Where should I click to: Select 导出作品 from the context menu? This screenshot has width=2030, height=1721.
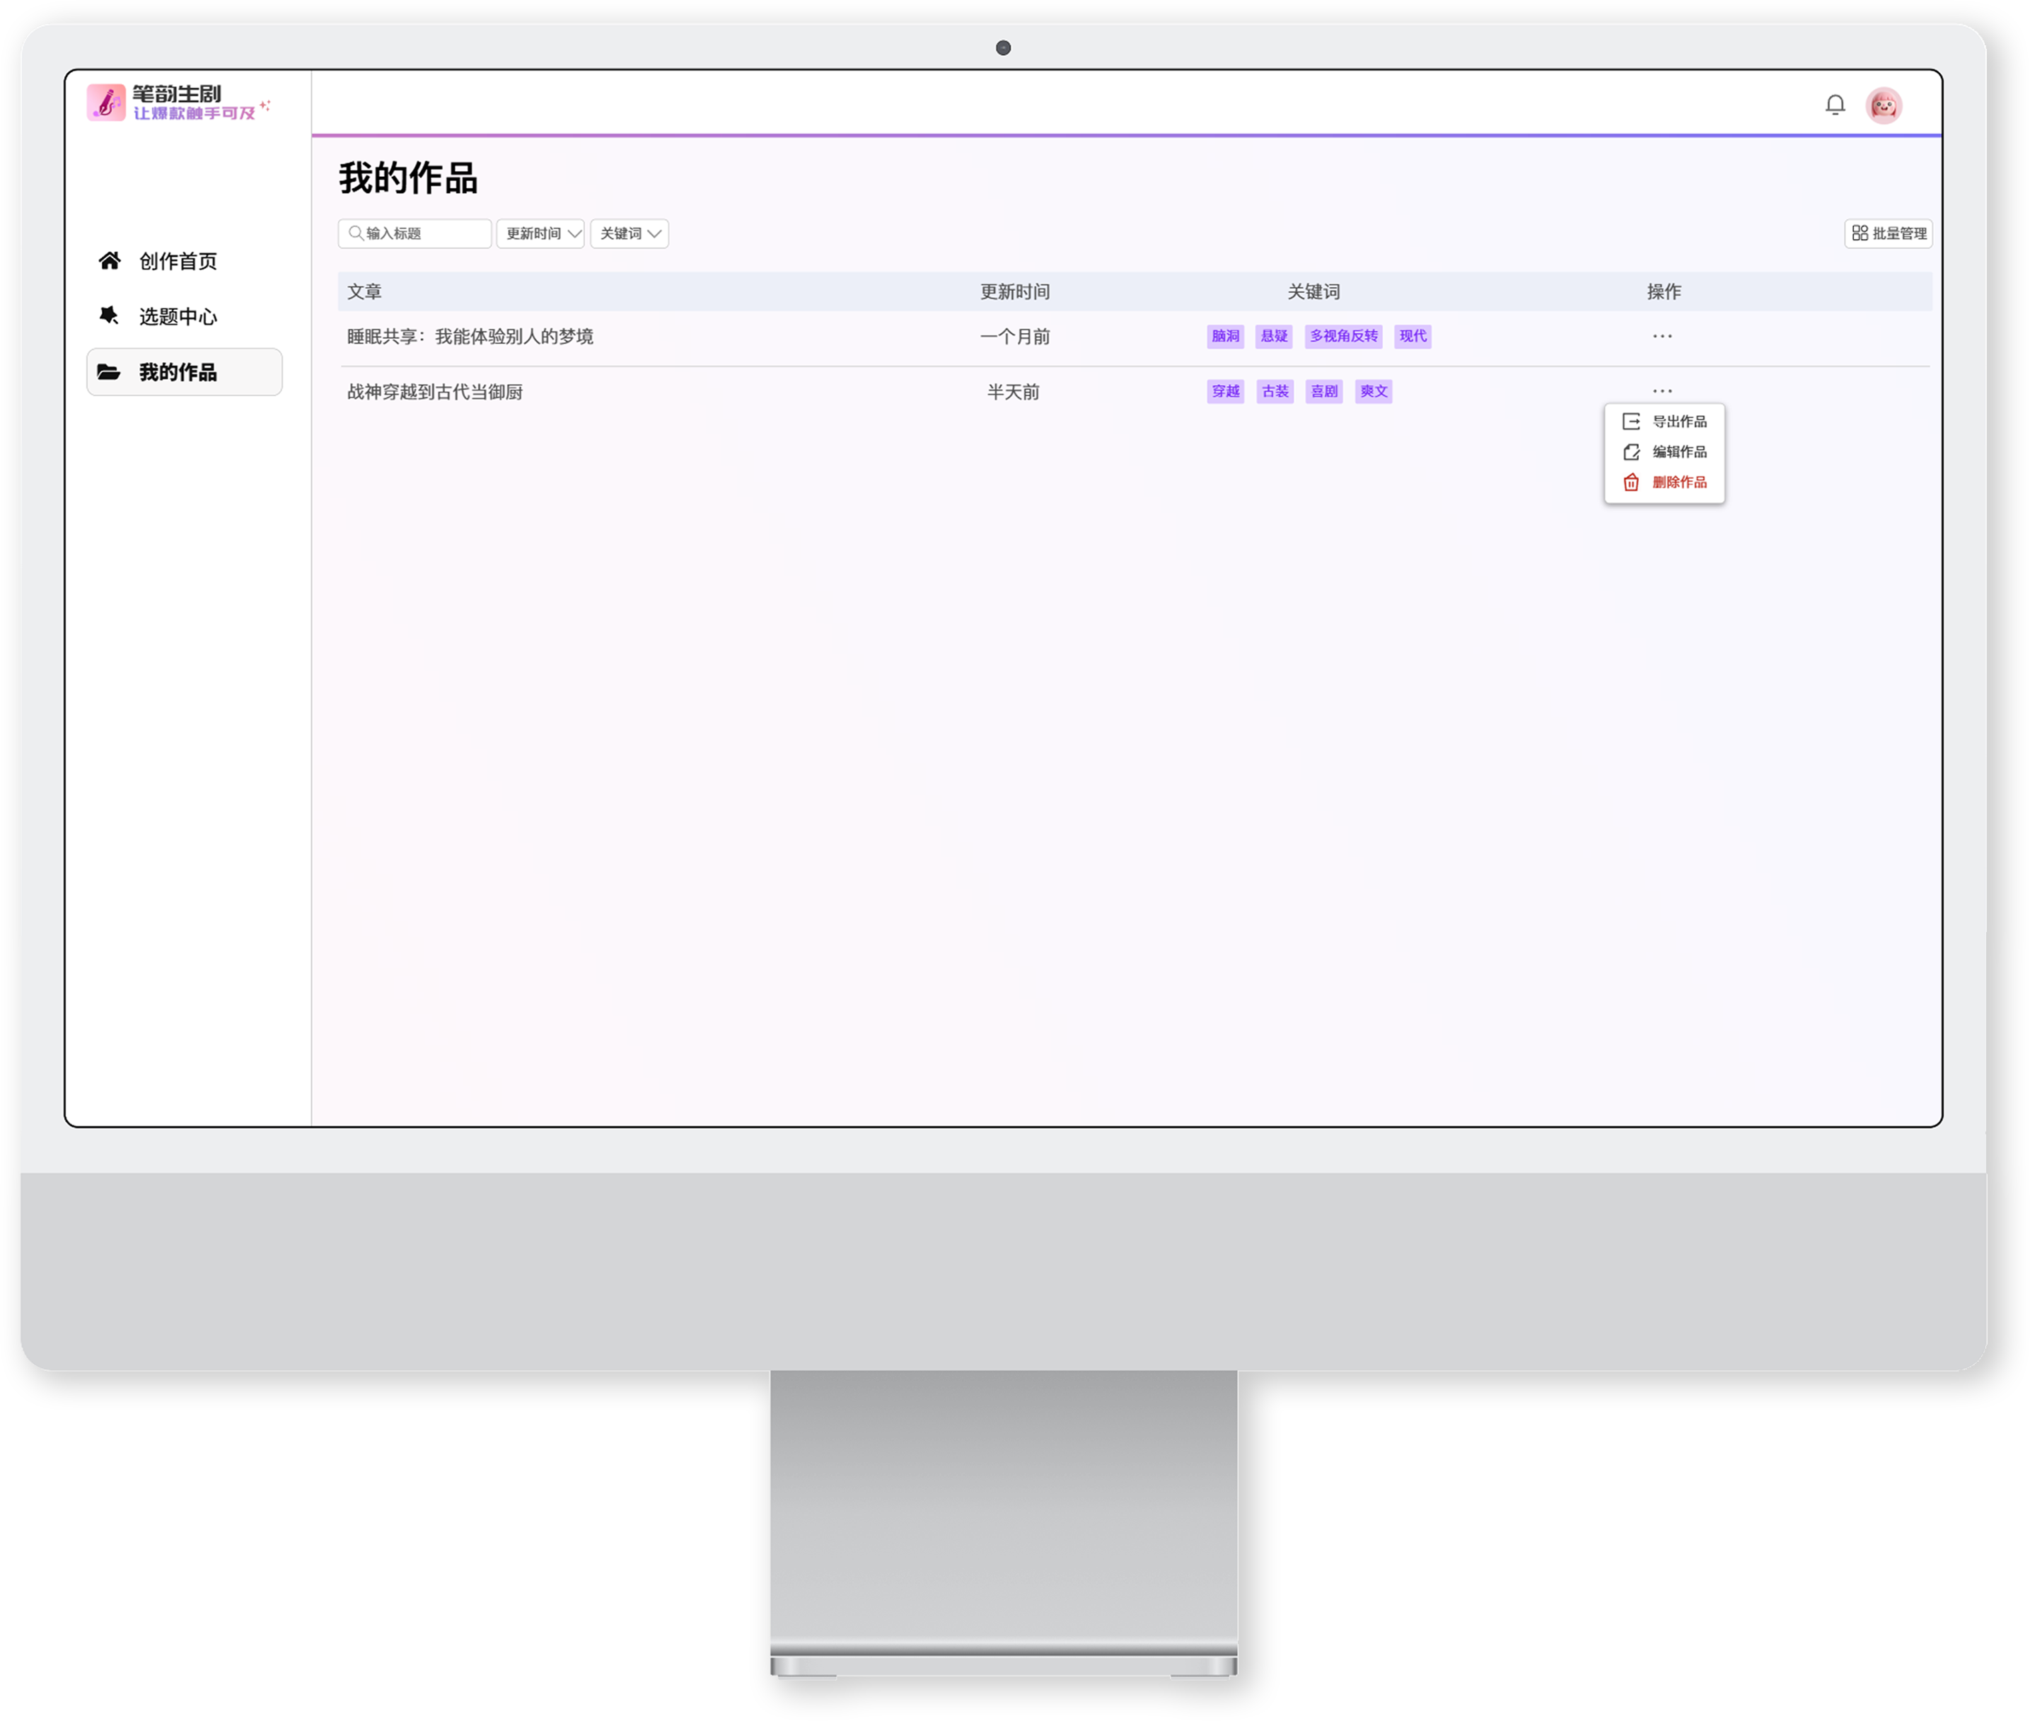(x=1663, y=422)
